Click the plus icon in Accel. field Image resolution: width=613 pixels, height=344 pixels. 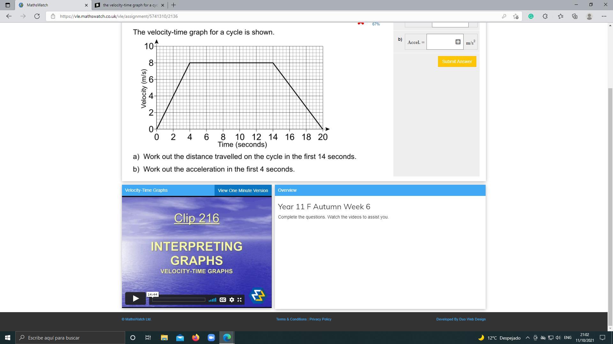458,42
